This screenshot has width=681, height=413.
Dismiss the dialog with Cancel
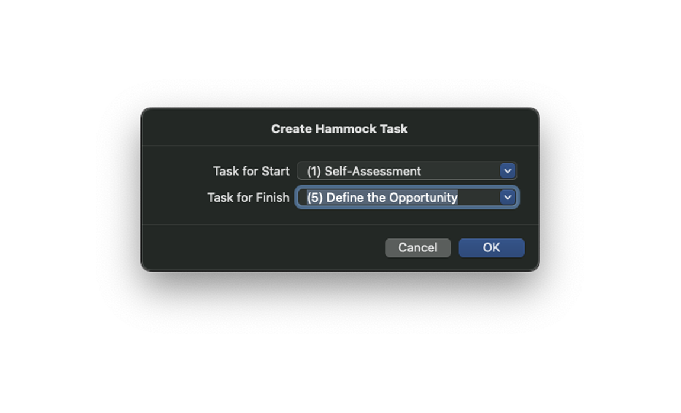click(x=418, y=248)
